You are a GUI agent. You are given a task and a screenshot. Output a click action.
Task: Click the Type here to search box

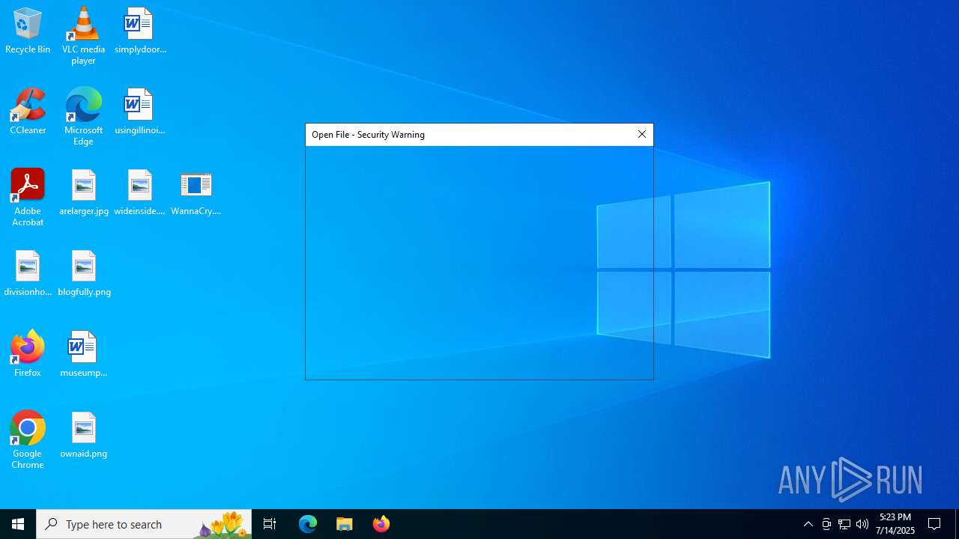(144, 524)
